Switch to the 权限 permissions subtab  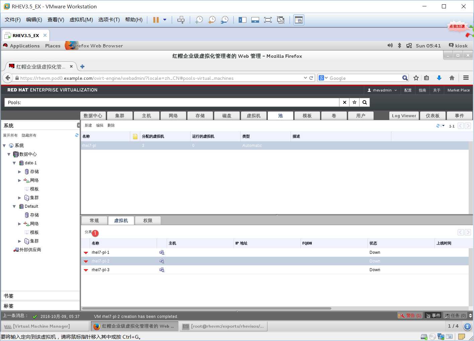[x=148, y=220]
